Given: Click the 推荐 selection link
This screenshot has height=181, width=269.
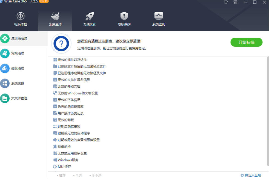Looking at the screenshot, I should [x=62, y=176].
